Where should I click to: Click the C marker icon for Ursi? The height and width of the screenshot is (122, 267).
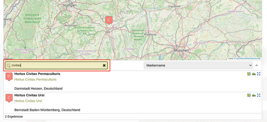[9, 98]
